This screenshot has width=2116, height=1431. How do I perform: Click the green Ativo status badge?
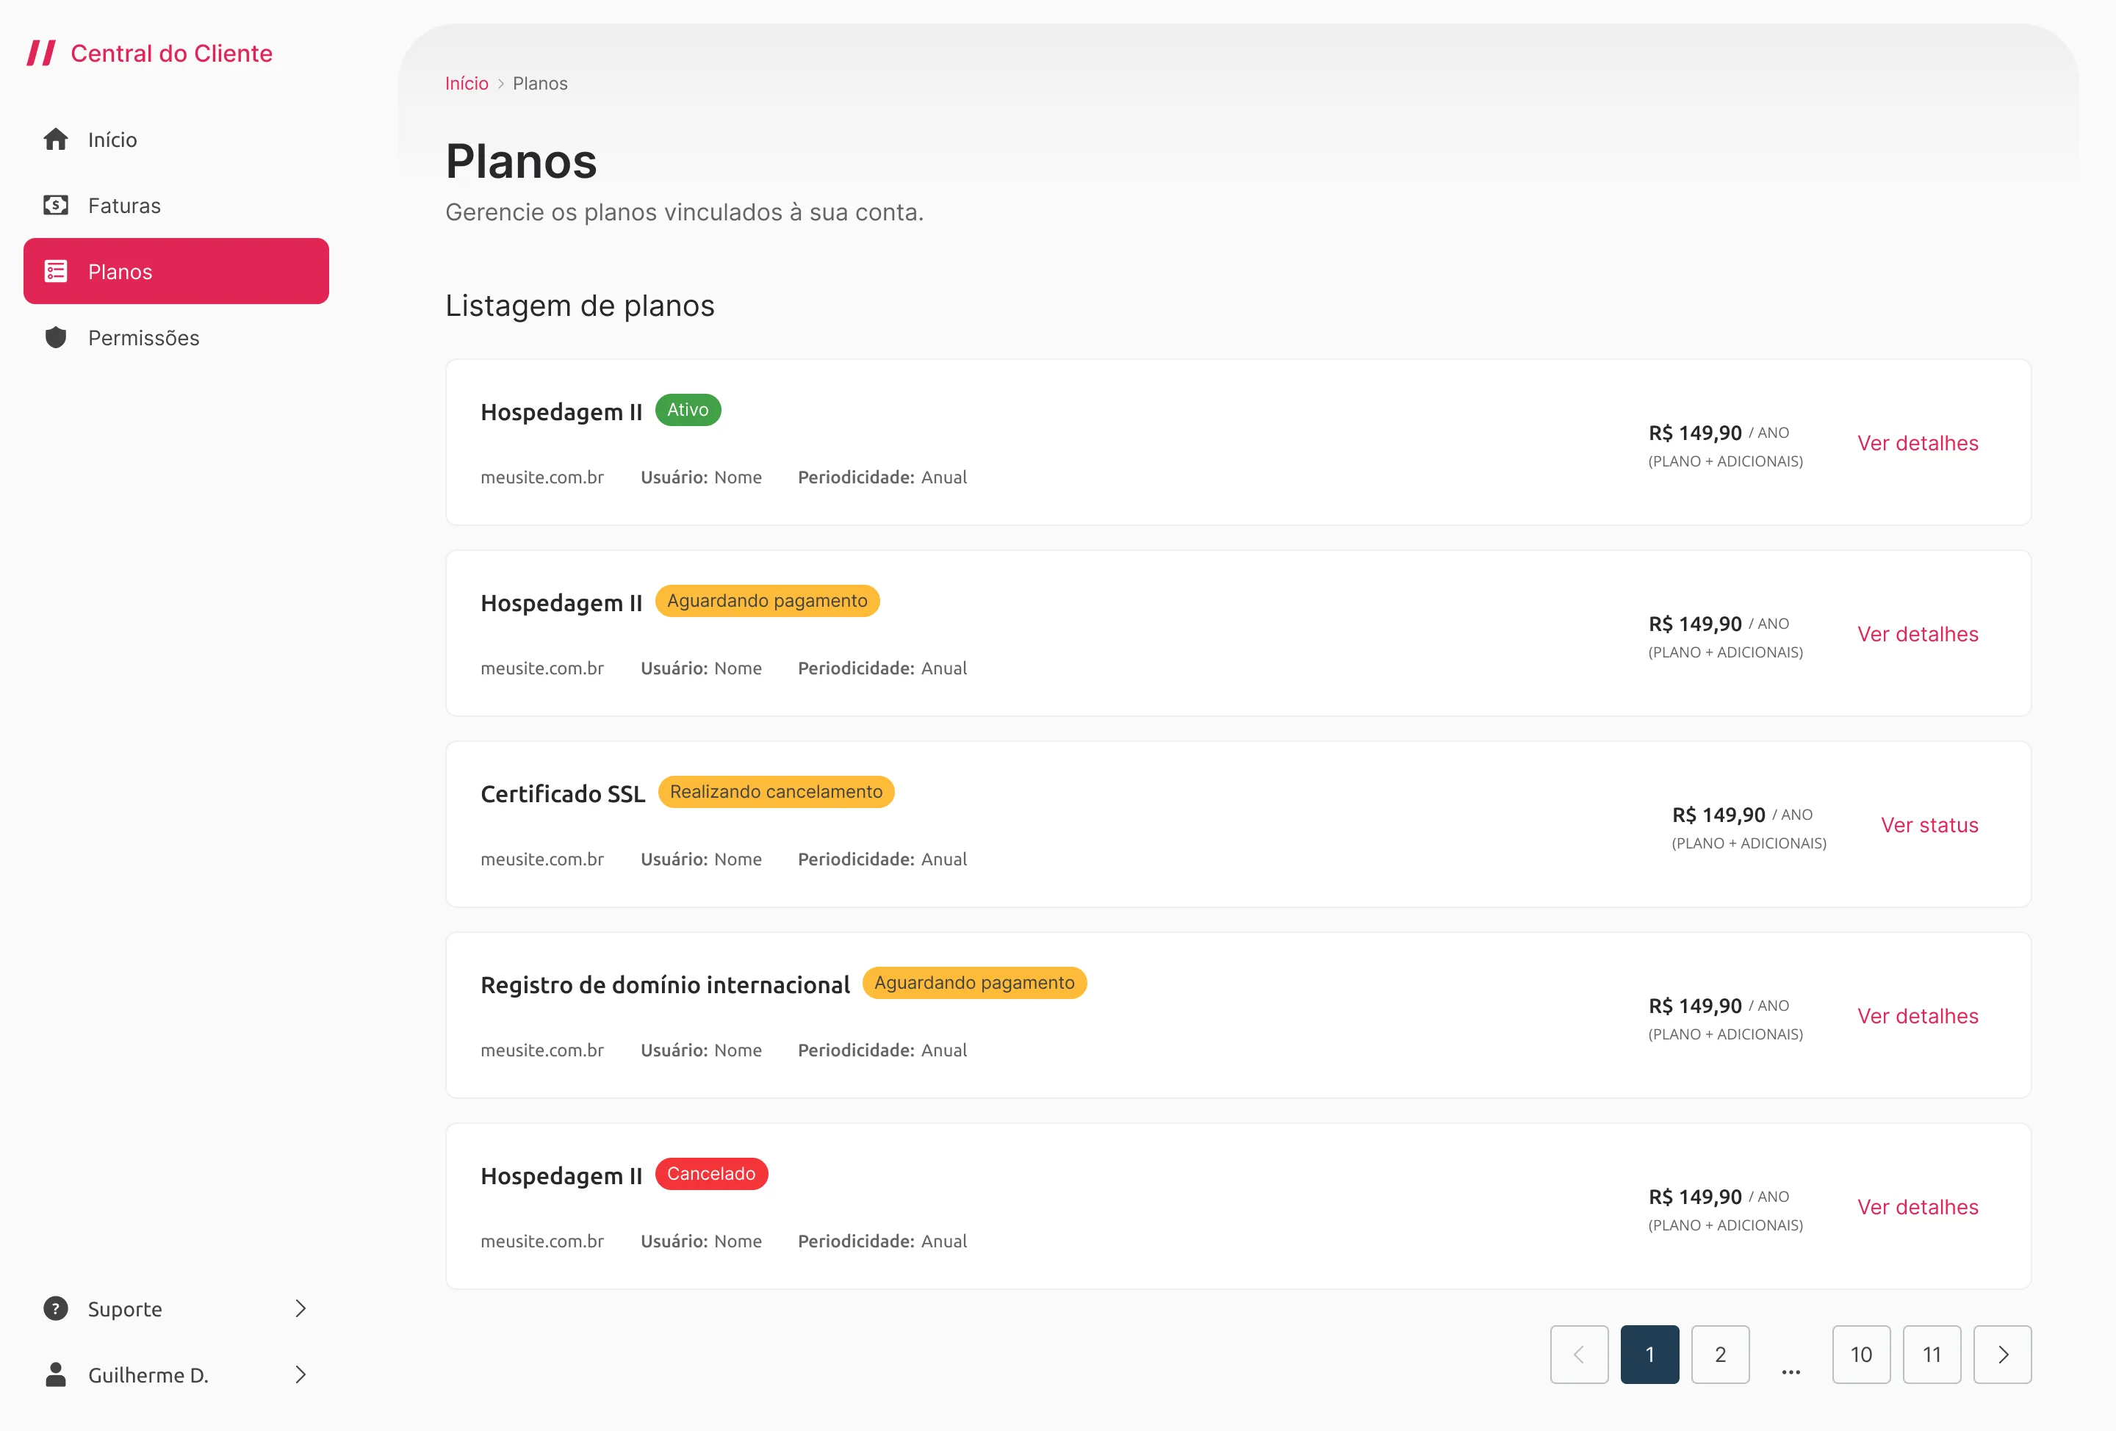[688, 410]
